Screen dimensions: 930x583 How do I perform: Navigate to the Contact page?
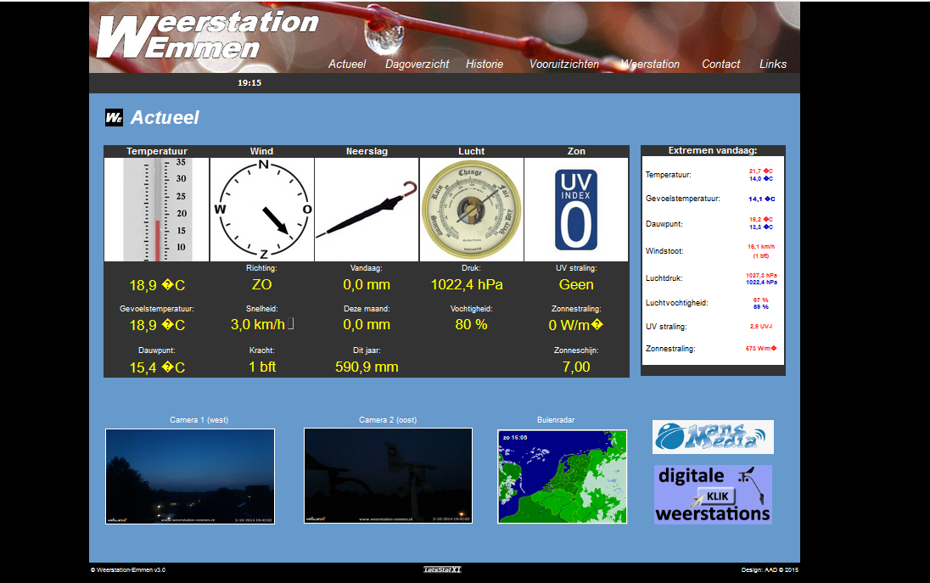click(720, 64)
